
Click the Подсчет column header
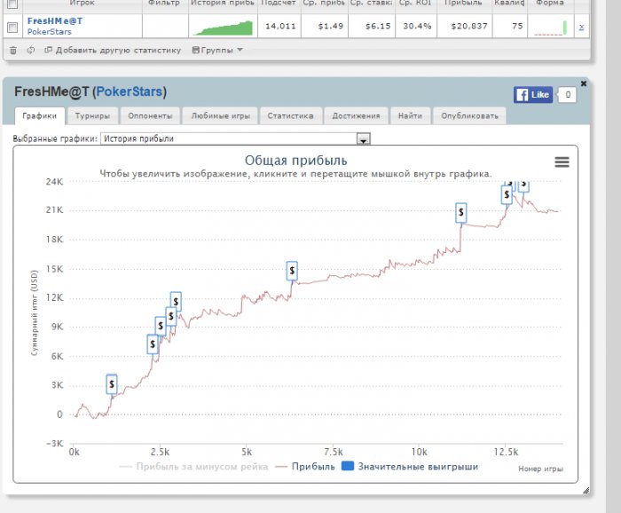point(279,4)
